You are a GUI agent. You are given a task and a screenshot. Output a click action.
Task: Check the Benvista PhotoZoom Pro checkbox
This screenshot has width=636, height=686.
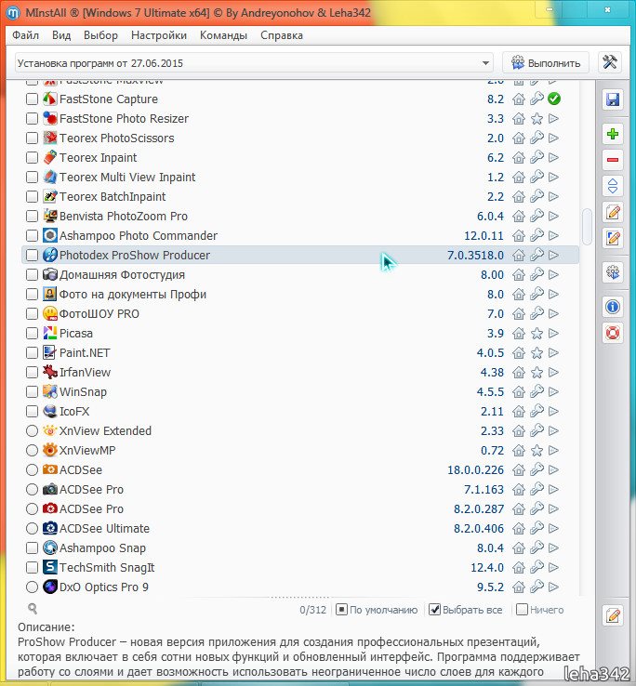[x=32, y=217]
